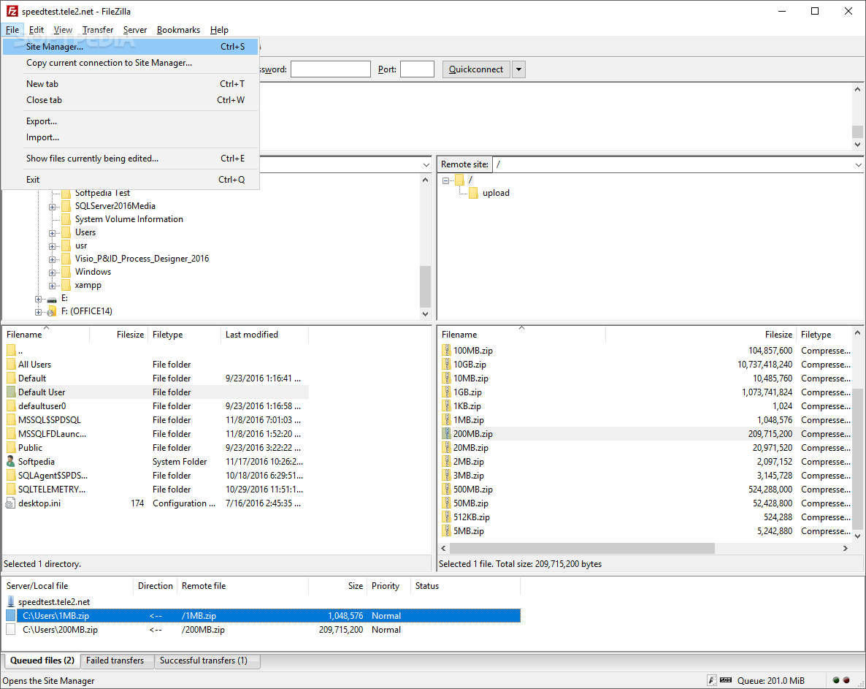This screenshot has width=866, height=689.
Task: Click the C:\Users\200MB.zip queue file icon
Action: coord(11,629)
